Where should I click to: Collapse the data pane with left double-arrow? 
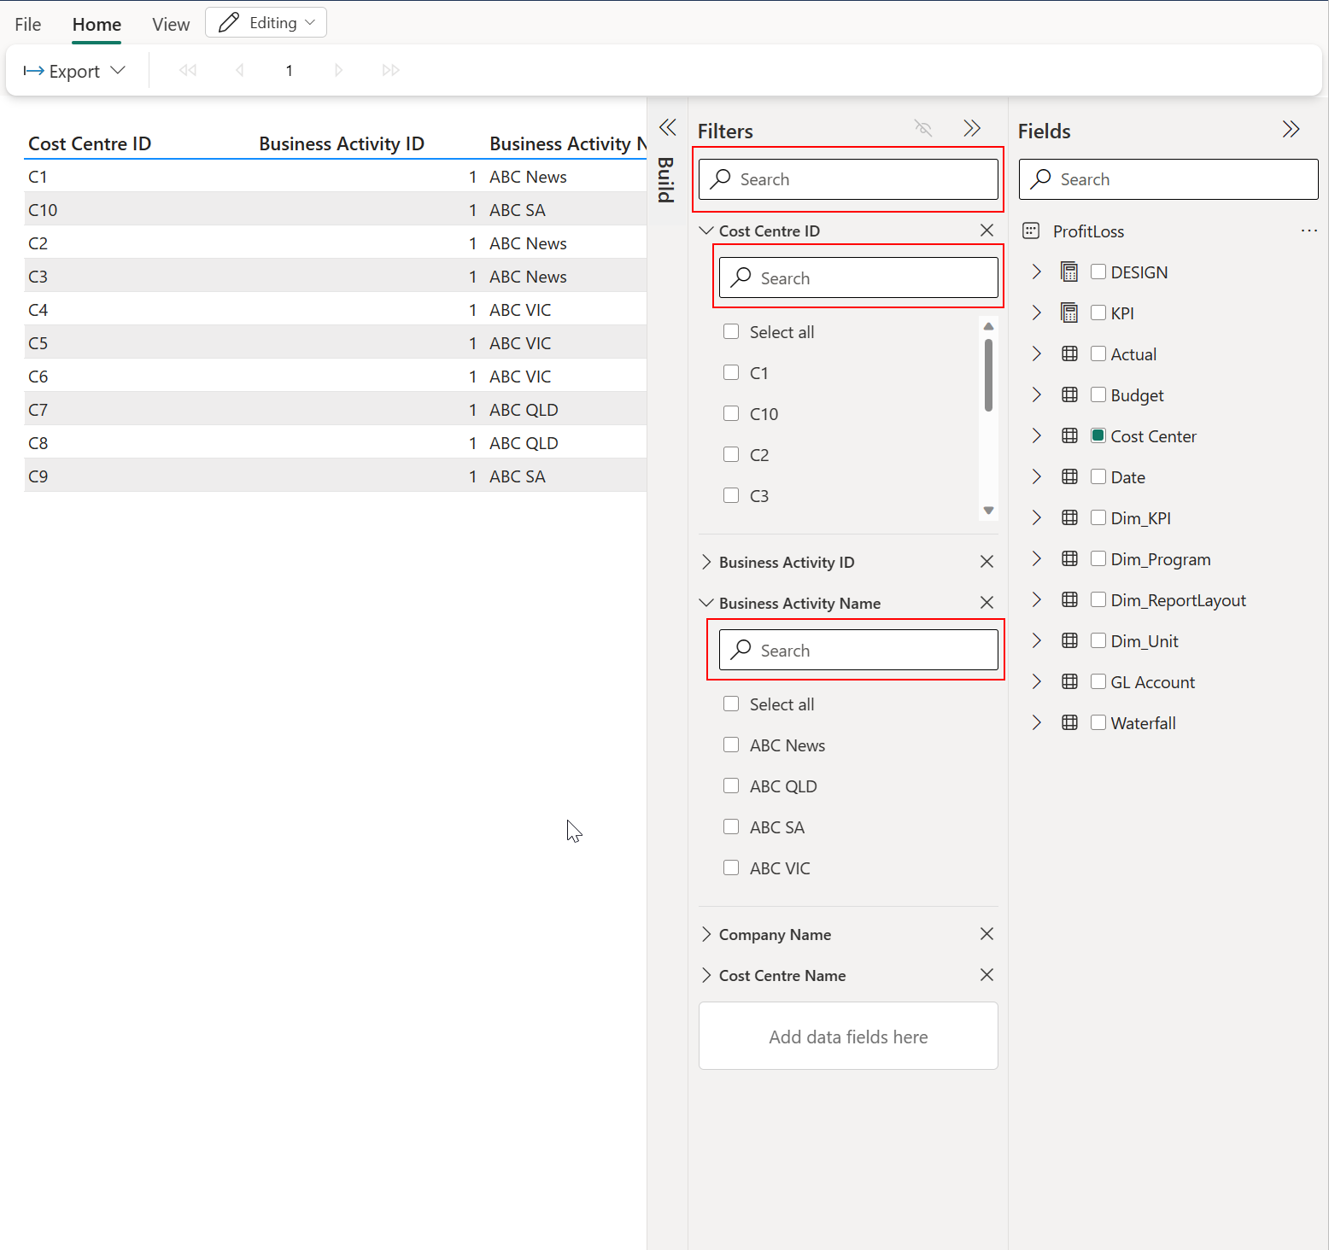(x=667, y=126)
